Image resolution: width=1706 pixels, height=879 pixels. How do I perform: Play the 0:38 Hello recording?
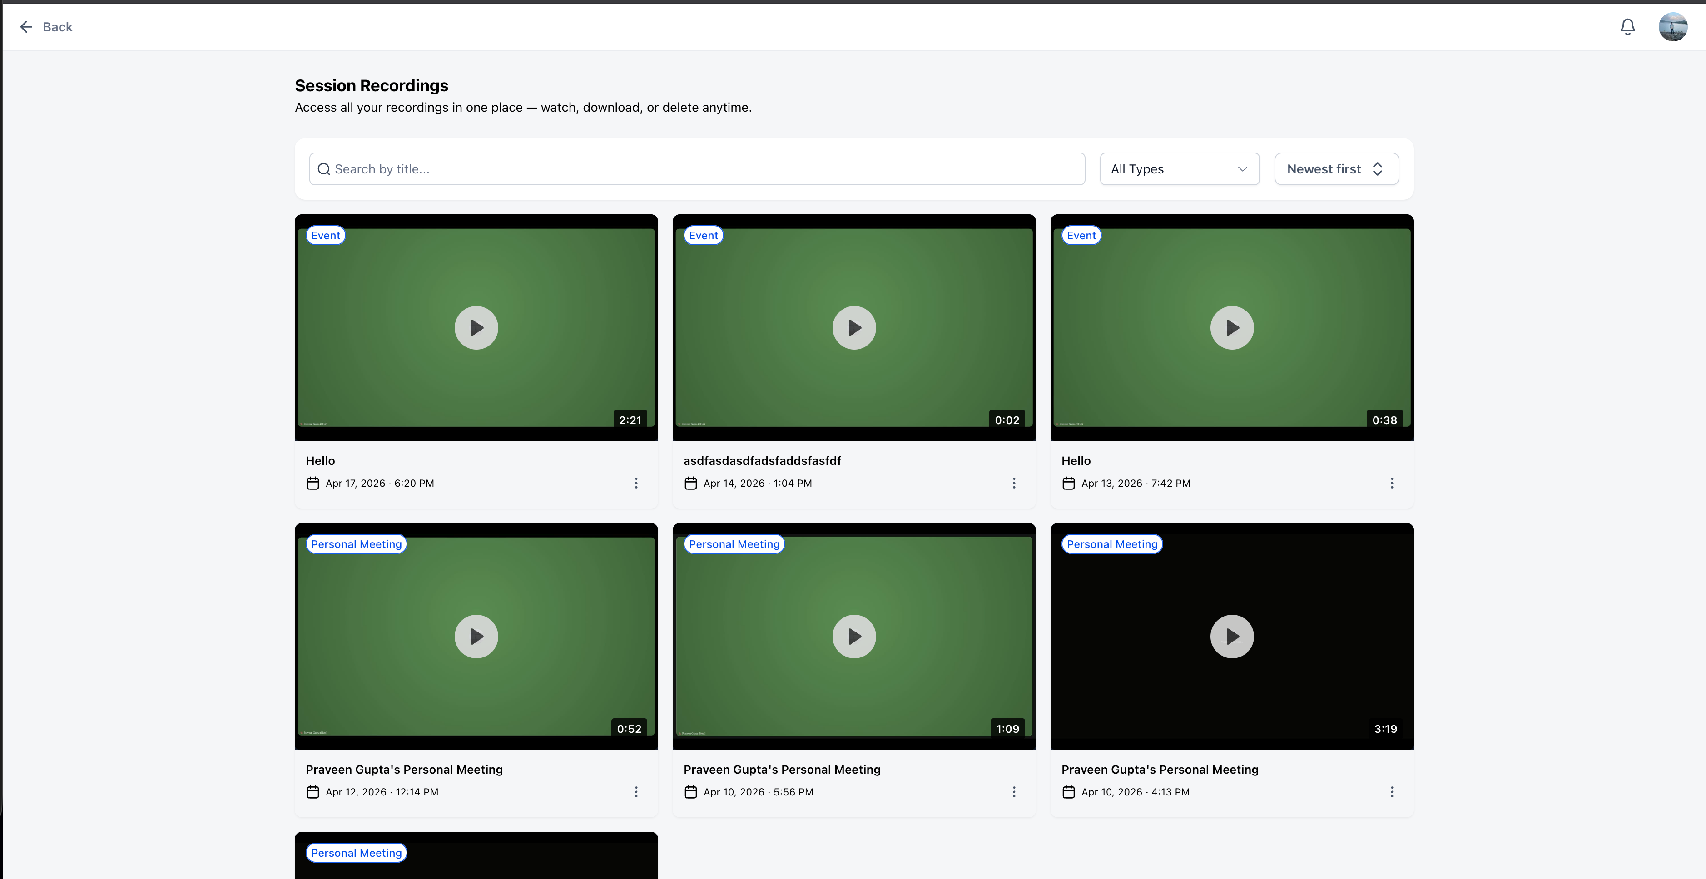tap(1232, 328)
